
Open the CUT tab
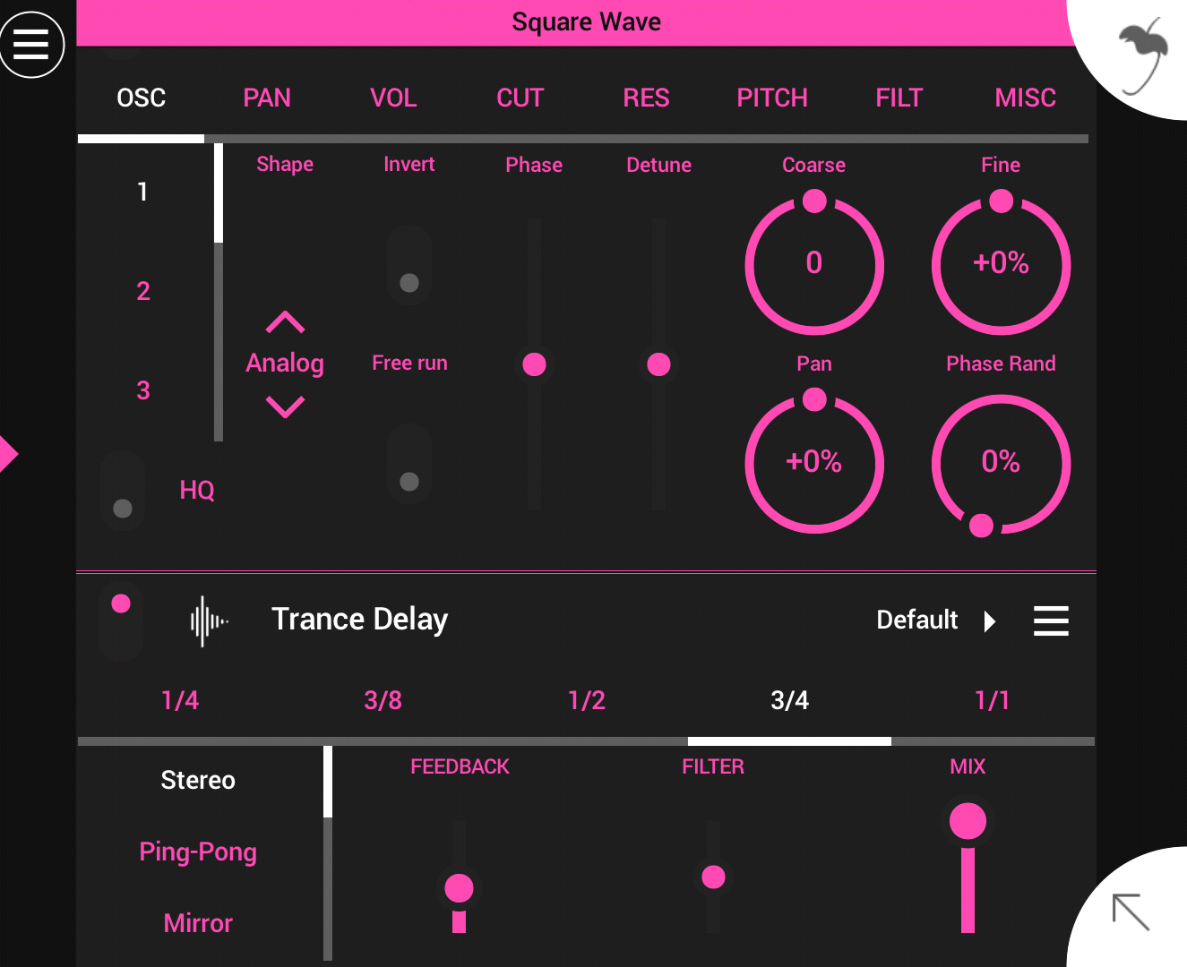tap(520, 98)
